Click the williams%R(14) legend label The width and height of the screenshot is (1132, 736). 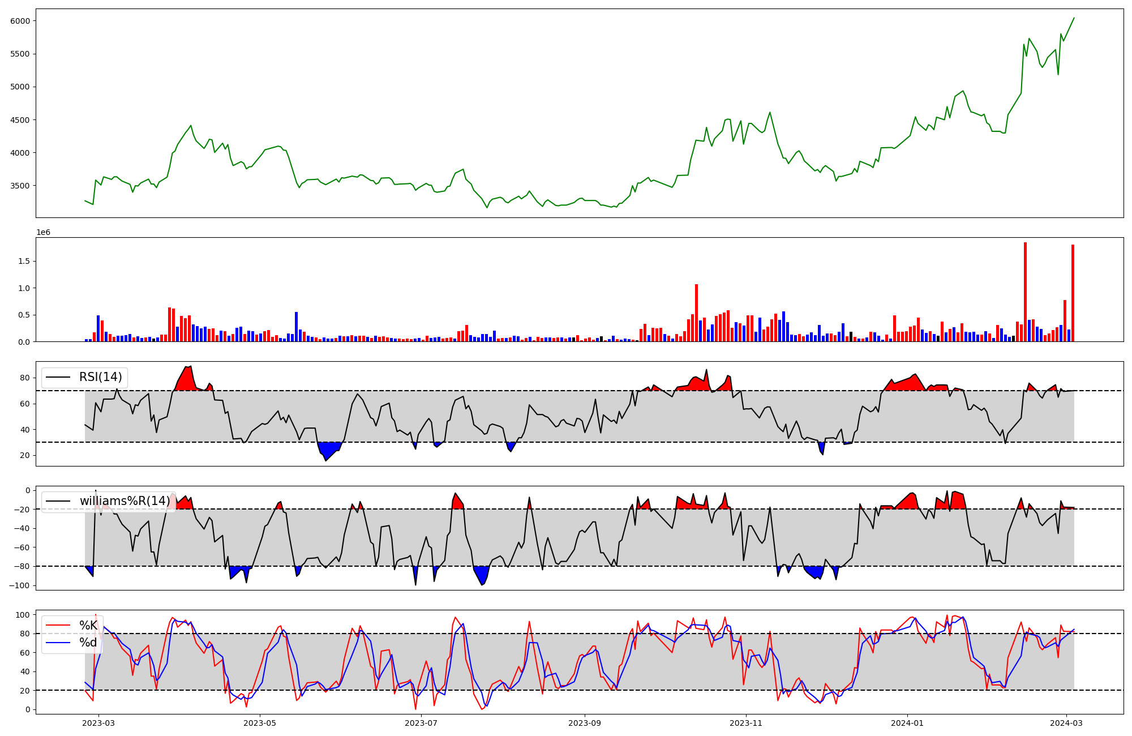coord(125,501)
